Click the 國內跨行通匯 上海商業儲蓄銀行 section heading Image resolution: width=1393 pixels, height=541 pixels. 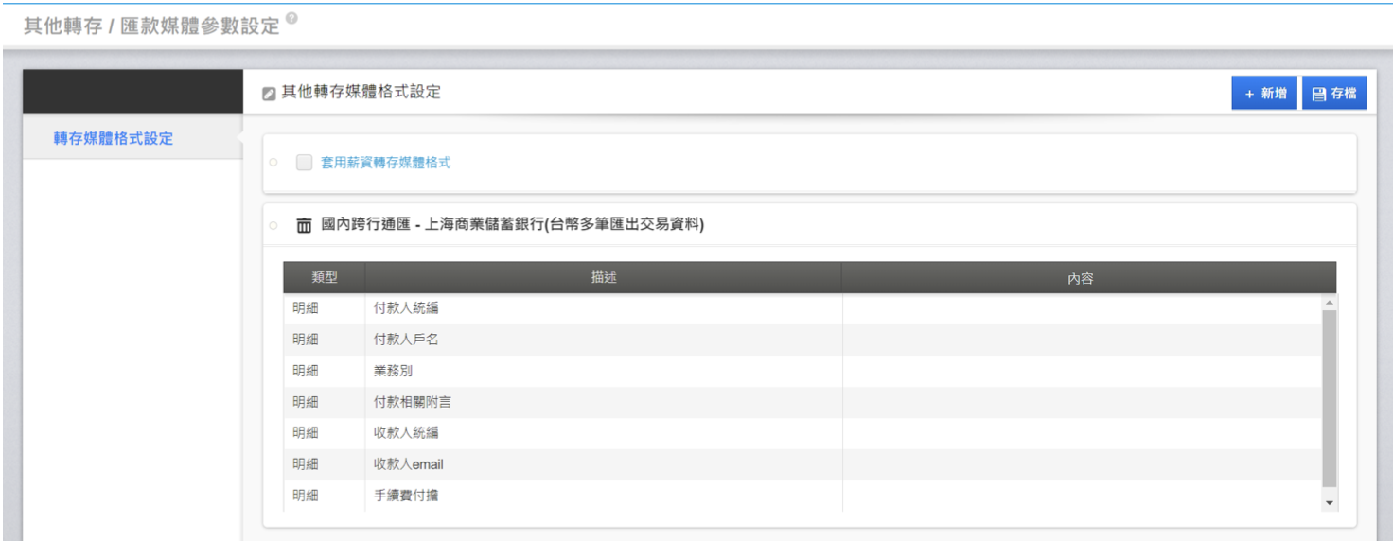pos(512,226)
